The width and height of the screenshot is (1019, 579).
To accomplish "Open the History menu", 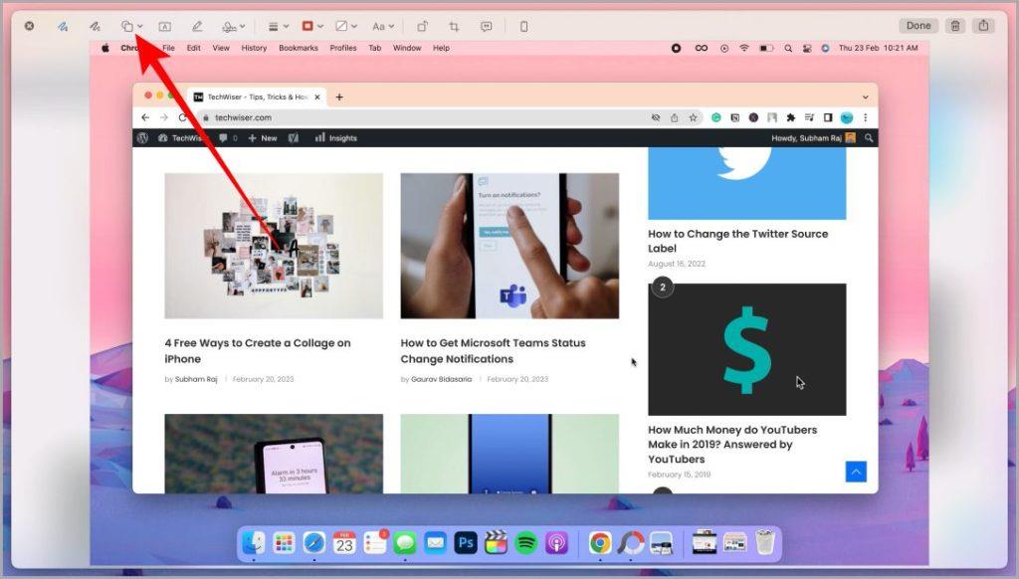I will 254,48.
